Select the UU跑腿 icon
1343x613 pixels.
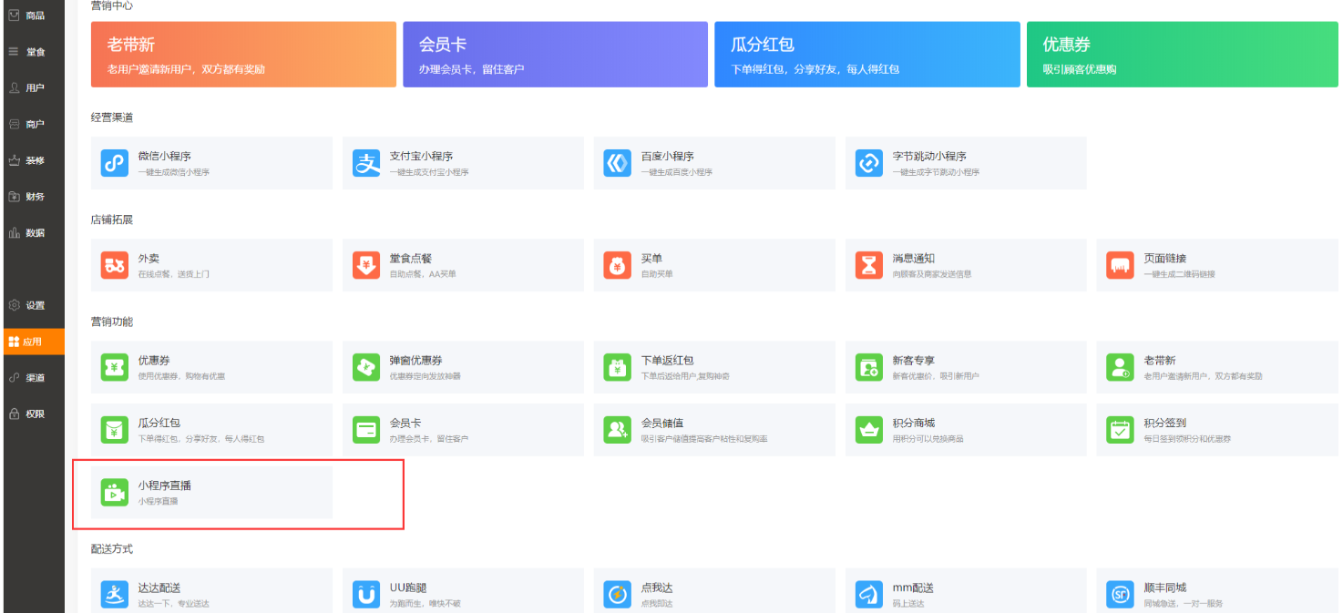point(365,595)
